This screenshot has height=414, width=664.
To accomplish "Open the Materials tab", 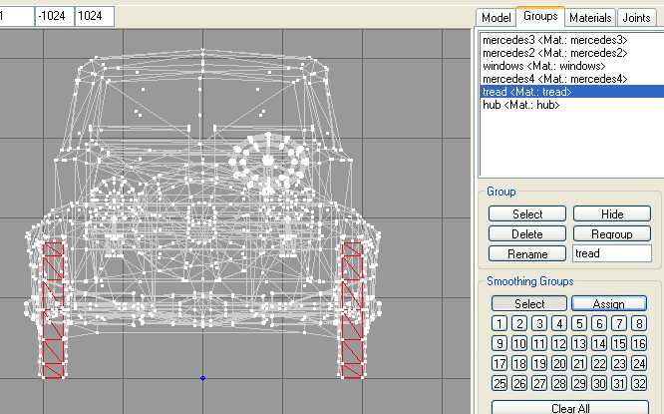I will click(x=590, y=18).
